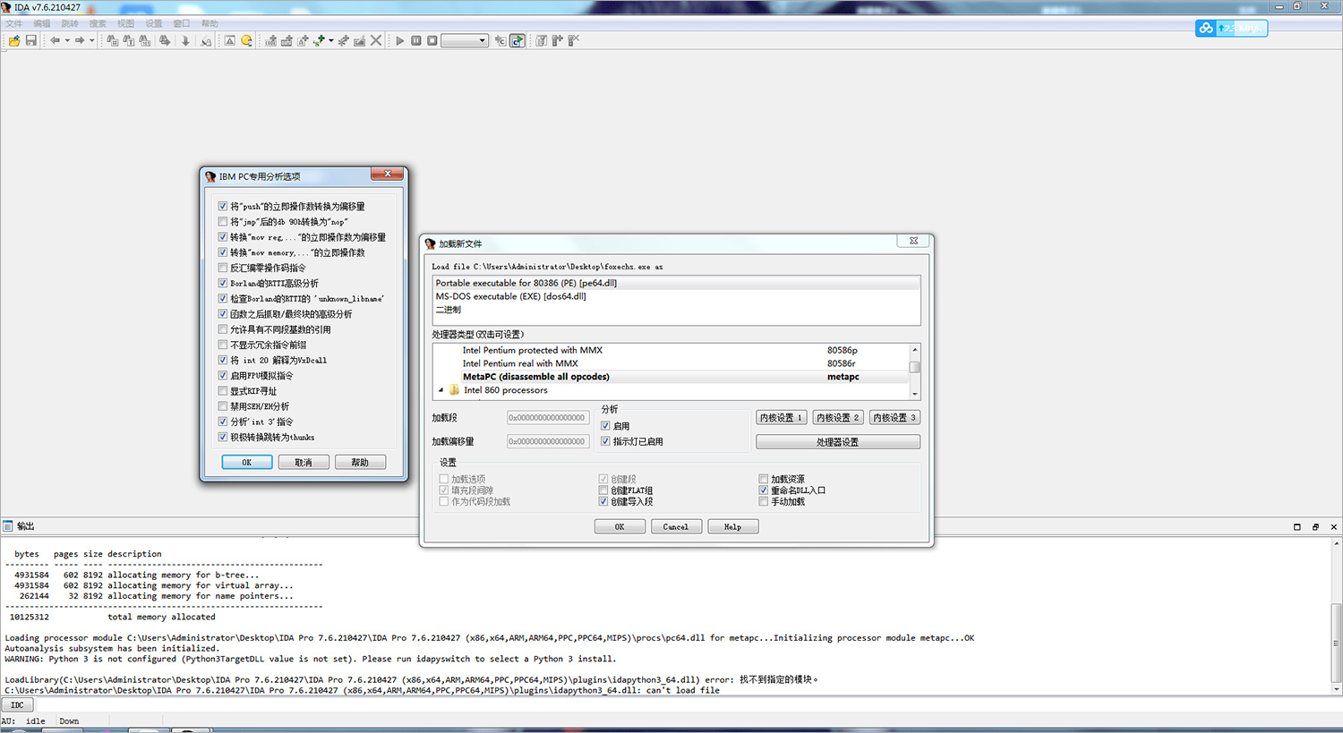
Task: Check the 不显示冗余指令前缀 option
Action: [x=223, y=345]
